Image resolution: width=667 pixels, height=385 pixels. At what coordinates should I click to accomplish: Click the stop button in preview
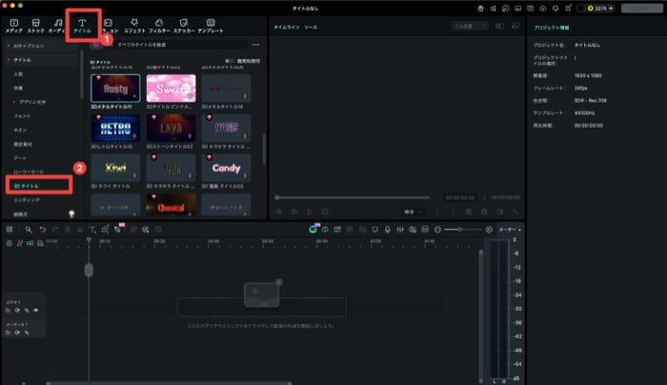(326, 212)
